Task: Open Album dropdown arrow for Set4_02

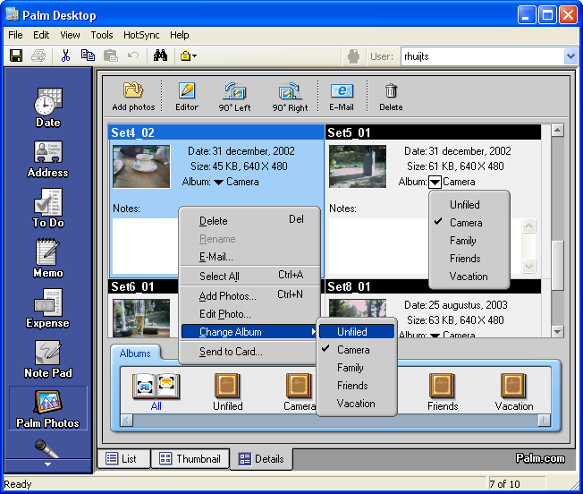Action: (218, 182)
